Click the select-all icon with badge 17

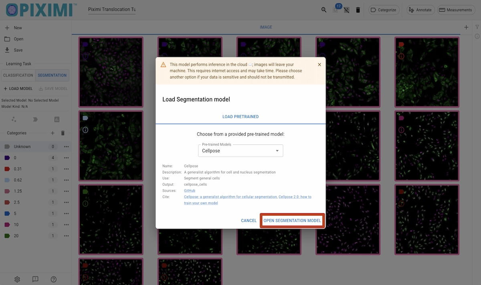tap(335, 10)
